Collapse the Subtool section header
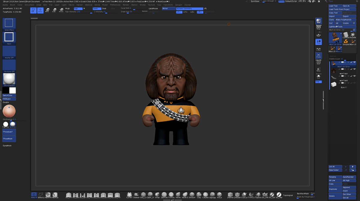 point(333,56)
